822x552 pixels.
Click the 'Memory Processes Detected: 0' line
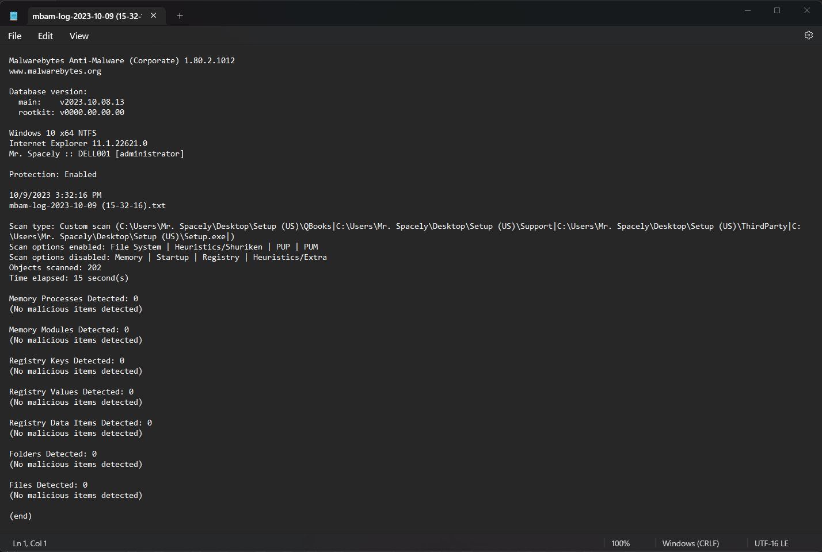coord(74,298)
